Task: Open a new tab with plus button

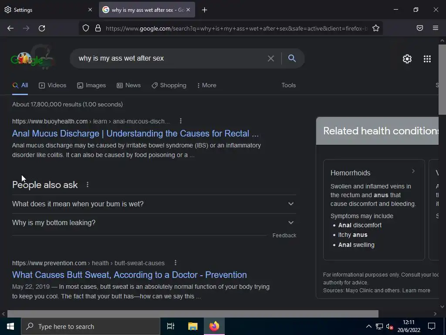Action: coord(205,10)
